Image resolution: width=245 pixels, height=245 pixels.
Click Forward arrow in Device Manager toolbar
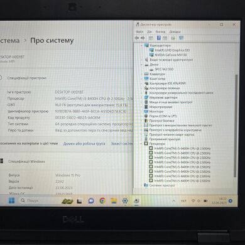[x=143, y=38]
